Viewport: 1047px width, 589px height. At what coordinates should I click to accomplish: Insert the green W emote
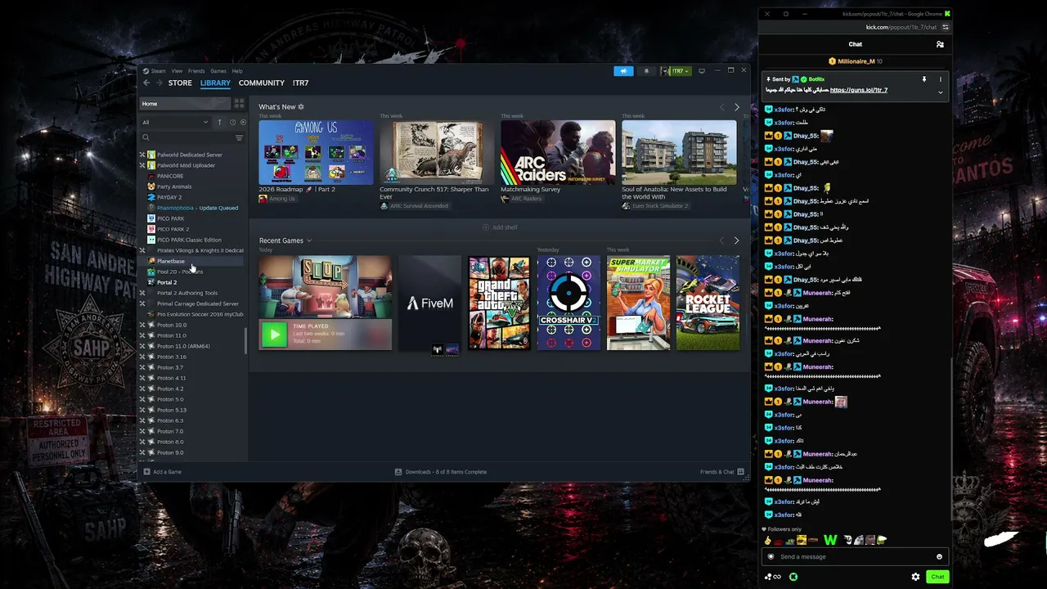coord(830,540)
